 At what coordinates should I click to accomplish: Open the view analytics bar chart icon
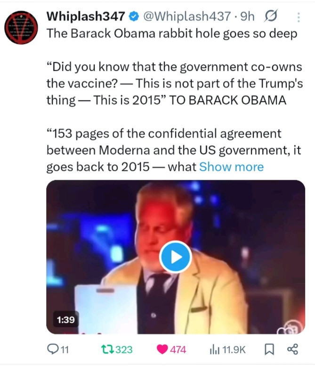pyautogui.click(x=214, y=349)
